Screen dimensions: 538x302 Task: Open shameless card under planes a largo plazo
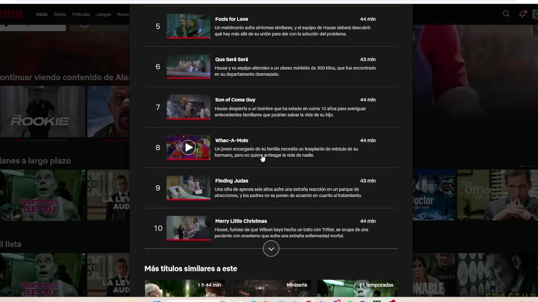point(42,195)
